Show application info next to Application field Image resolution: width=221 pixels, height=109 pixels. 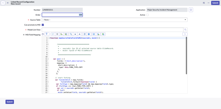tap(191, 10)
